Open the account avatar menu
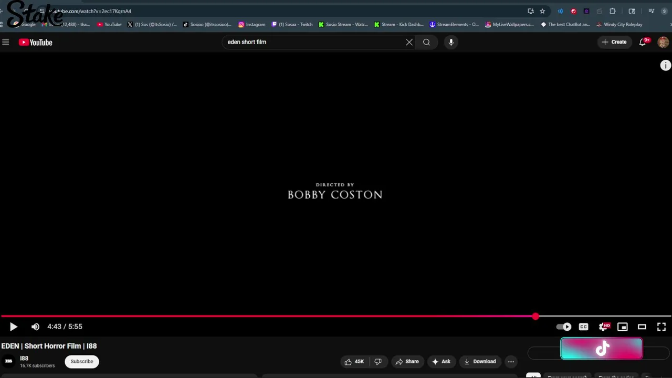 click(663, 42)
